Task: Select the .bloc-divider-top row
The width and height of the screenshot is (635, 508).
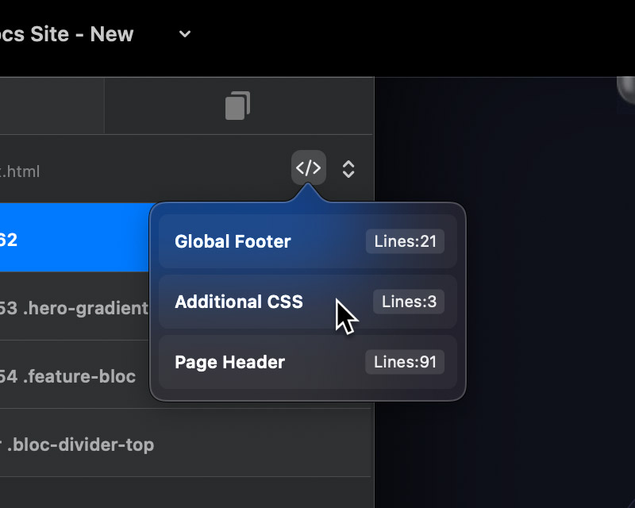Action: pos(79,444)
